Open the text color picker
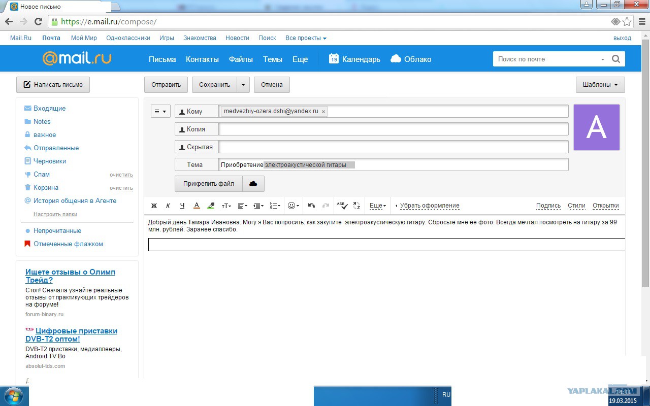Screen dimensions: 650x406 click(197, 206)
